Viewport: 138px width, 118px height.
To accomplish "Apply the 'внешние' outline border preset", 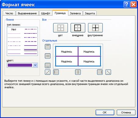I will click(x=78, y=28).
